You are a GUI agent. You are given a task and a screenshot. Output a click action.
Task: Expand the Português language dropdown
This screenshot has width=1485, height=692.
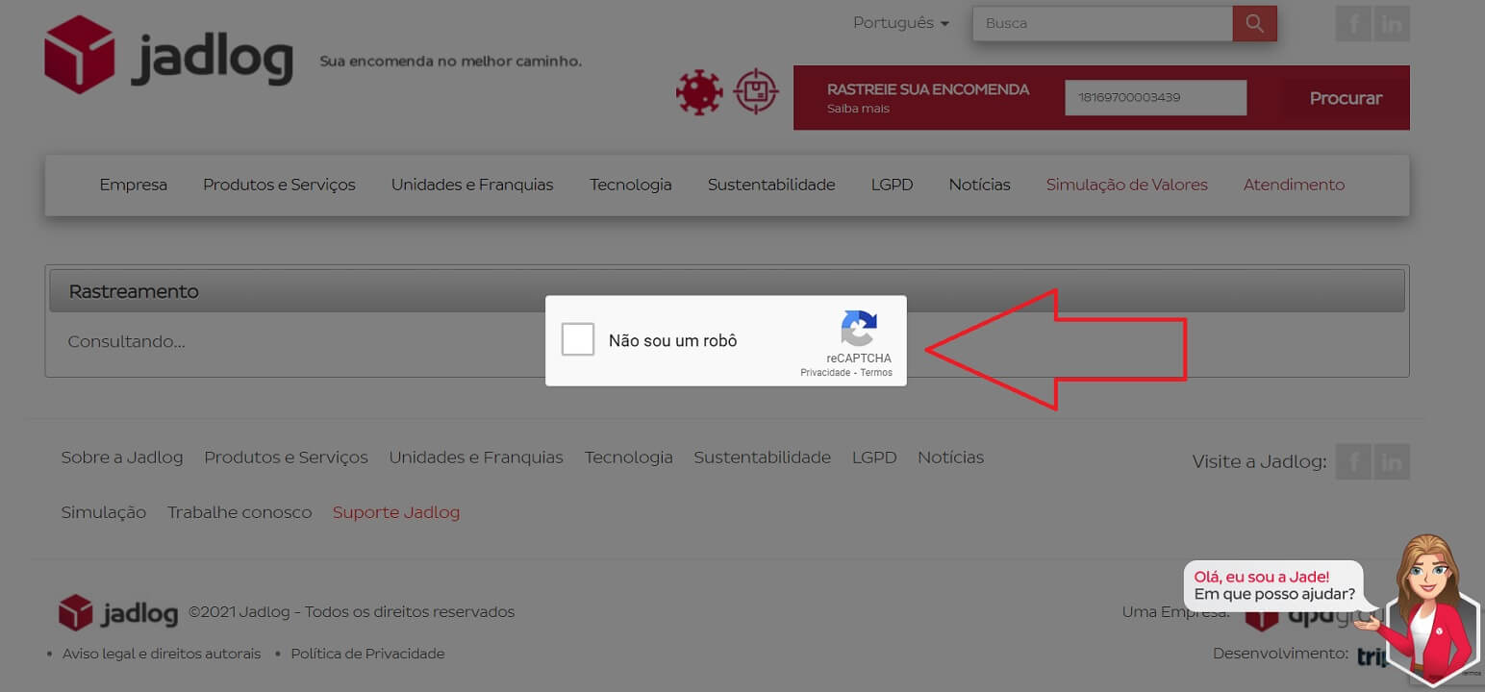[x=900, y=23]
